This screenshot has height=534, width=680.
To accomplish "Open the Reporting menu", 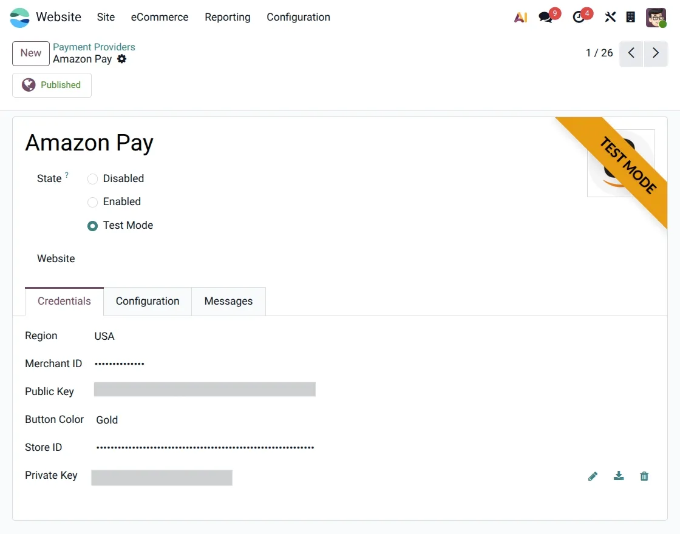I will coord(227,18).
